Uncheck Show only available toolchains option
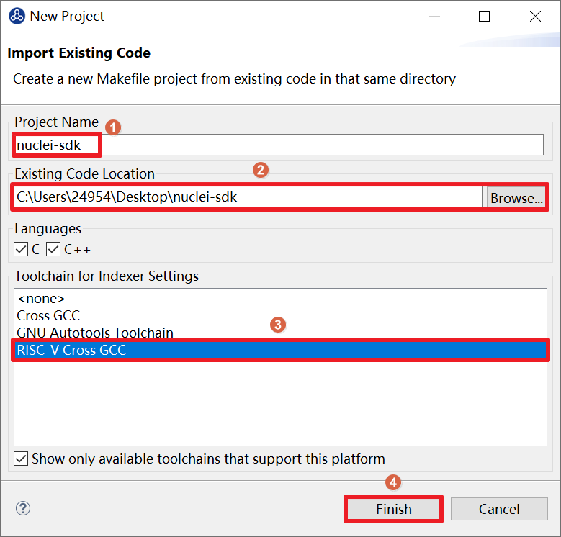This screenshot has height=537, width=561. point(22,459)
